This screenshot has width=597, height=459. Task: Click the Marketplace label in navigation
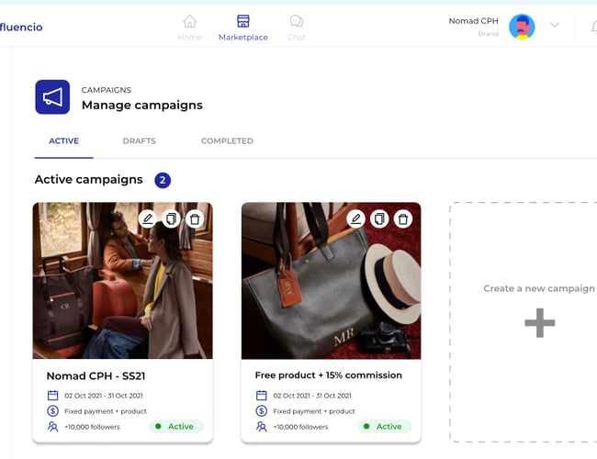[x=243, y=38]
